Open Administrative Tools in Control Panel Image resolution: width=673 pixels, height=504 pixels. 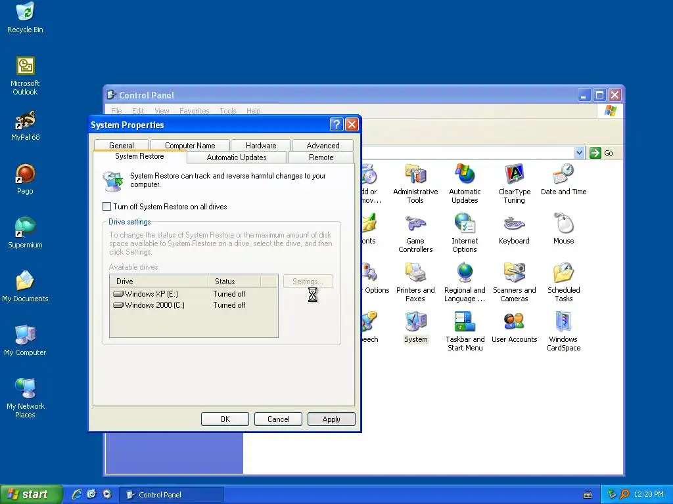[415, 184]
